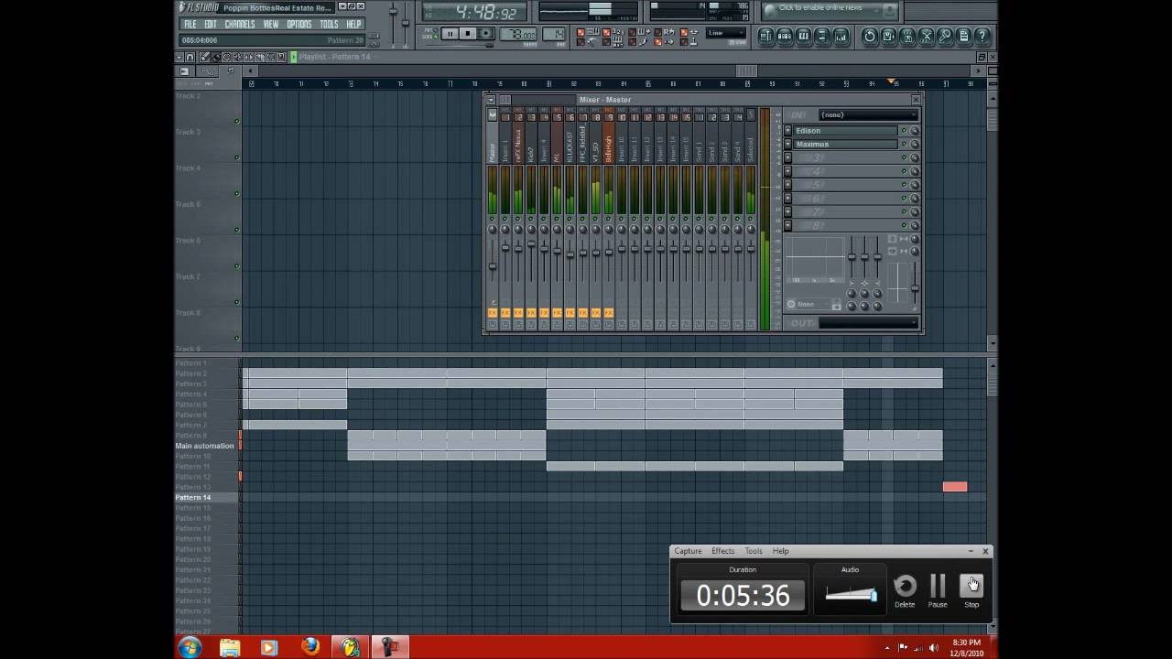Open the mixer options menu arrow
The image size is (1172, 659).
pos(491,100)
